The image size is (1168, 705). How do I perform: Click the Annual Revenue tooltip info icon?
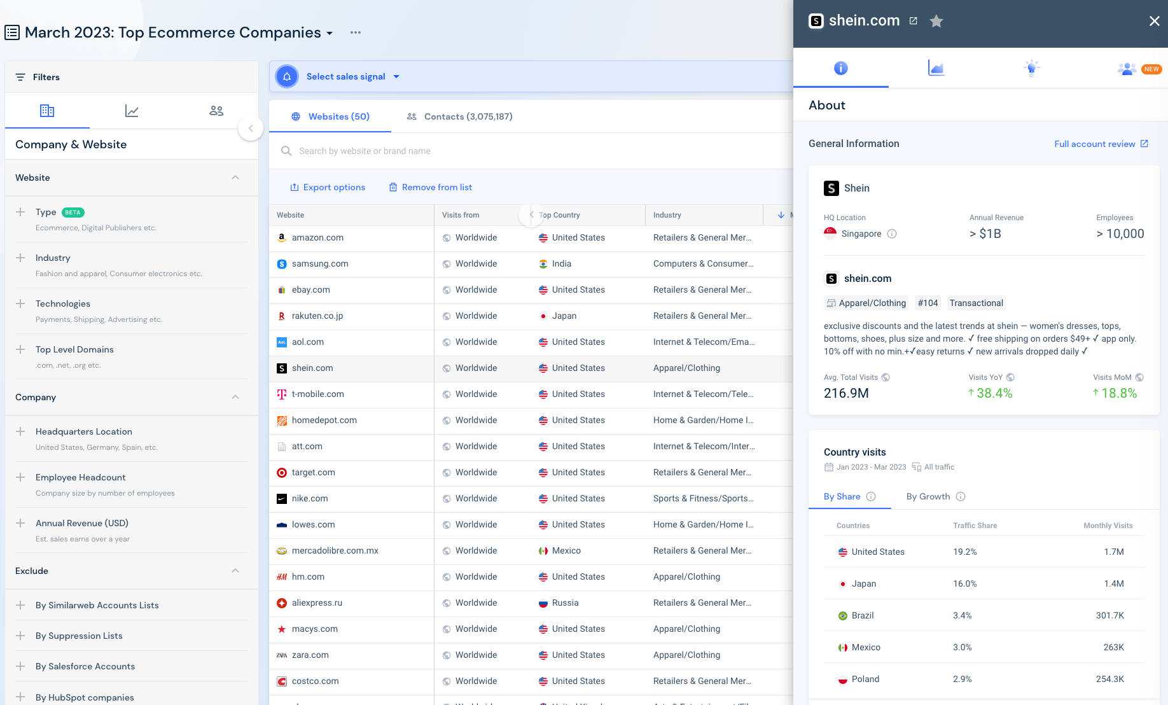[x=892, y=234]
